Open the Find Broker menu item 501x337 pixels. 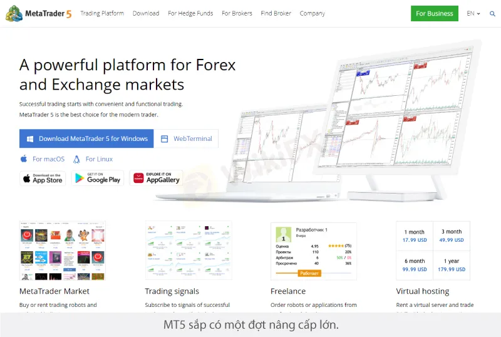(276, 13)
